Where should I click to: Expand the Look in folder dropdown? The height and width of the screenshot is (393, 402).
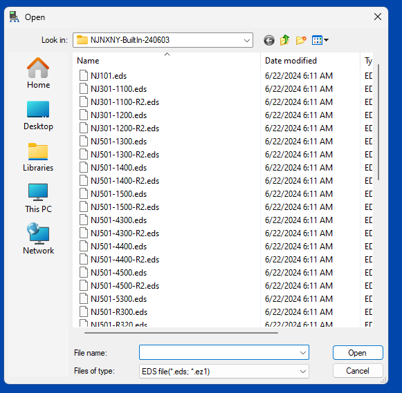pyautogui.click(x=163, y=40)
